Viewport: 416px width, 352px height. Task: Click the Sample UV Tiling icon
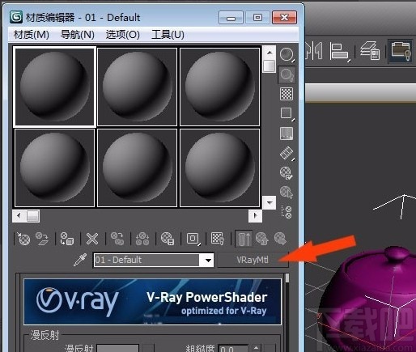pyautogui.click(x=287, y=113)
